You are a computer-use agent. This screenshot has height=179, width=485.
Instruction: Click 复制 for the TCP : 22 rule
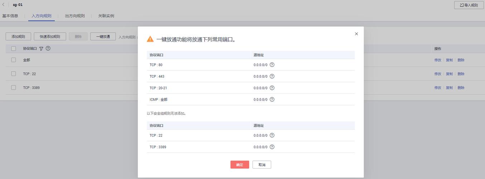pos(449,74)
